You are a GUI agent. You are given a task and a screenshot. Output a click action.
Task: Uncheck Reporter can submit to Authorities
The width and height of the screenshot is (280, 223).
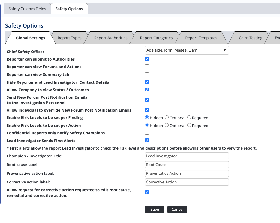[147, 59]
